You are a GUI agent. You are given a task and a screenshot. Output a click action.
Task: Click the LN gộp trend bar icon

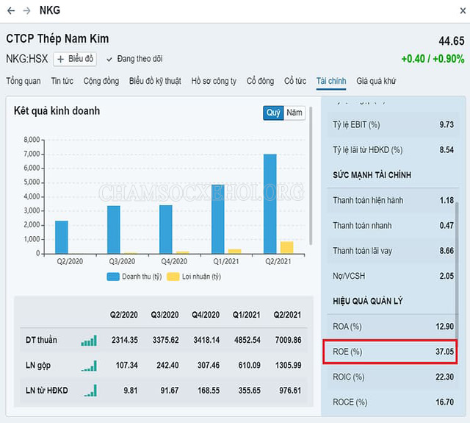click(x=89, y=366)
